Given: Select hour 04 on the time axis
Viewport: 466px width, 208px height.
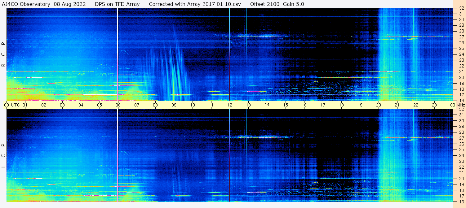Looking at the screenshot, I should click(81, 105).
